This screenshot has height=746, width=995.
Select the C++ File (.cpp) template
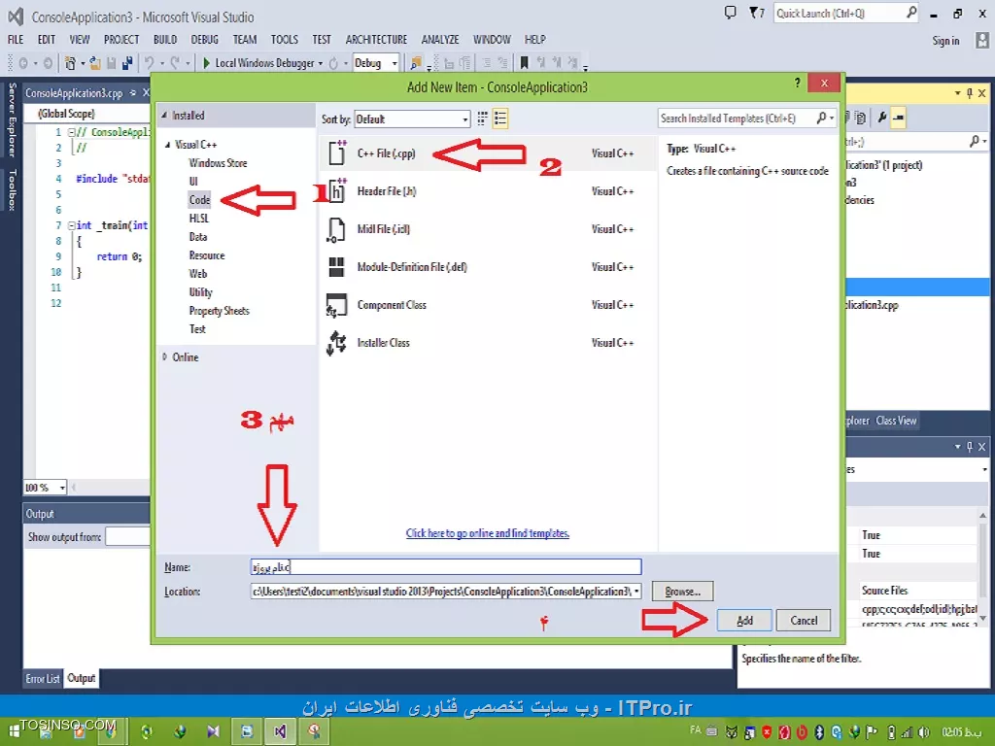point(488,153)
